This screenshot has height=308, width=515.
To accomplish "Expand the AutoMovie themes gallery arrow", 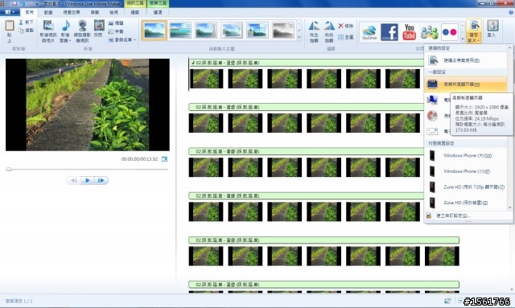I will pyautogui.click(x=299, y=38).
